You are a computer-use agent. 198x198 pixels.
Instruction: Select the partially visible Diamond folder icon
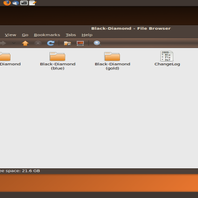tap(5, 56)
